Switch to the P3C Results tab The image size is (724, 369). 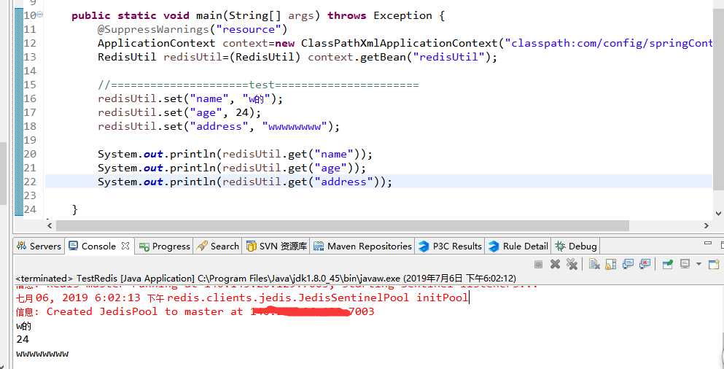tap(450, 246)
